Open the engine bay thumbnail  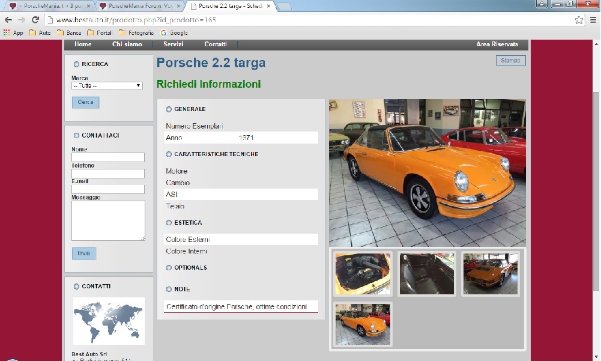[363, 273]
